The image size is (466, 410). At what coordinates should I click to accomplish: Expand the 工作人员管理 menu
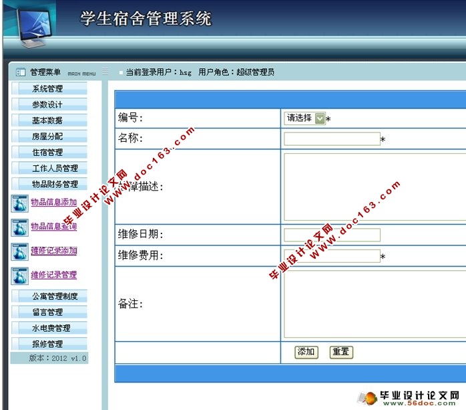point(49,169)
